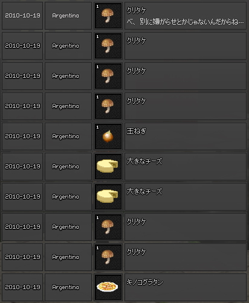Select mushroom icon in the second row
Screen dimensions: 249x303
coord(108,46)
